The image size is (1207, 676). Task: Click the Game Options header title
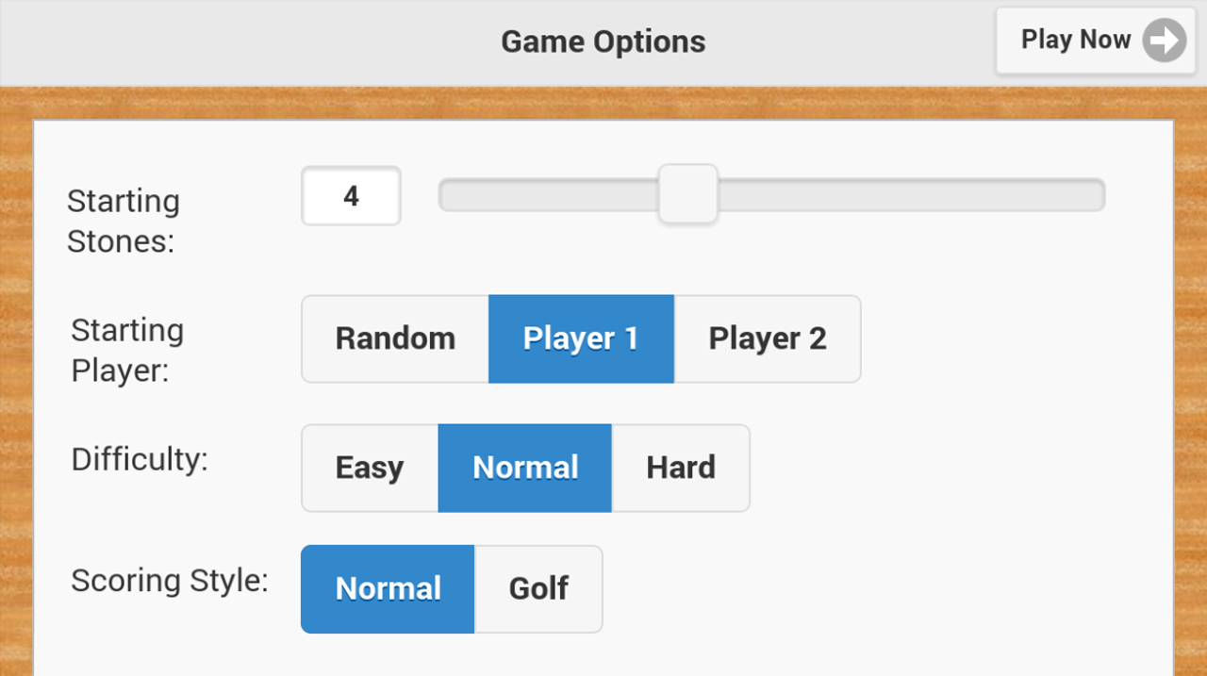[x=603, y=41]
